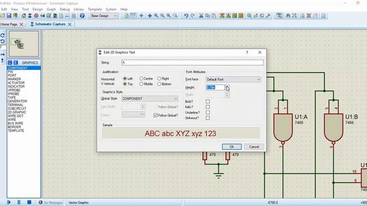Click the Height value field
Screen dimensions: 367x206
(216, 88)
